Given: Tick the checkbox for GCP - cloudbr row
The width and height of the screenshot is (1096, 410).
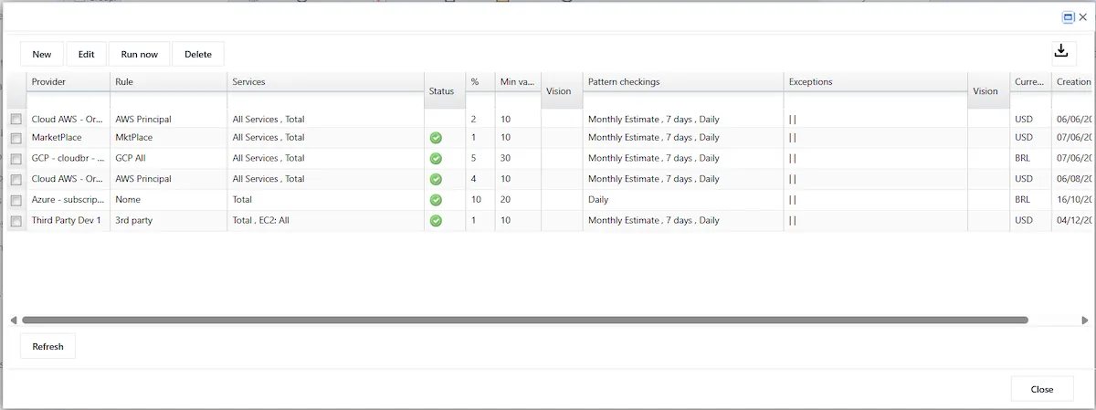Looking at the screenshot, I should click(16, 159).
